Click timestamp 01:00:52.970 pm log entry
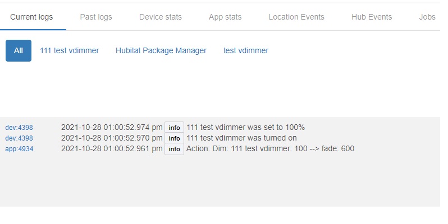448x224 pixels. point(112,138)
